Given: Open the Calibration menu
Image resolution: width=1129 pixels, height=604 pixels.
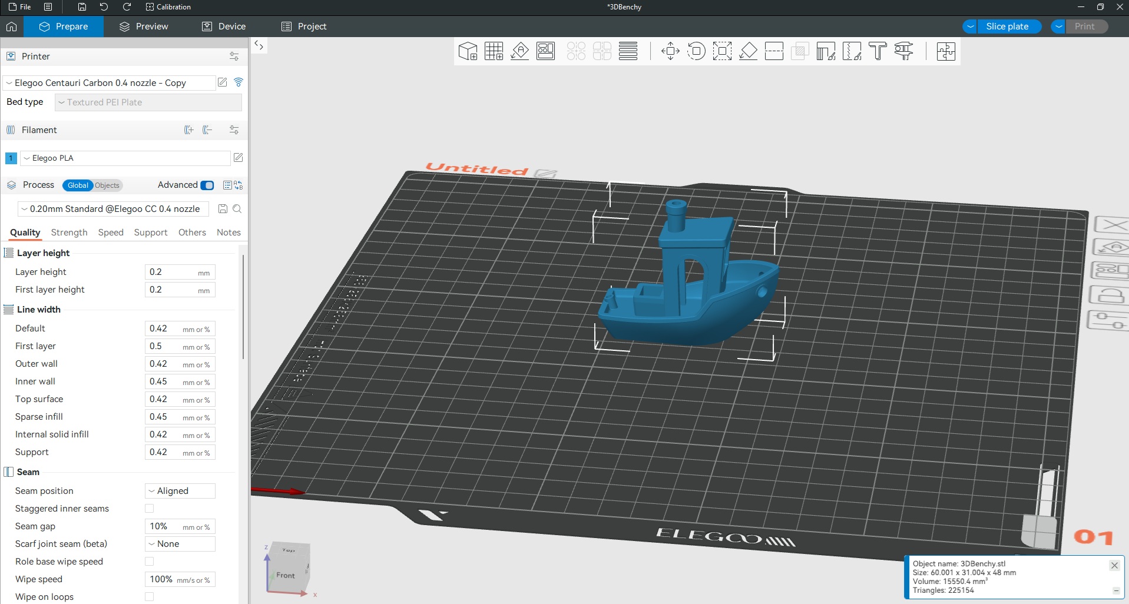Looking at the screenshot, I should point(168,7).
